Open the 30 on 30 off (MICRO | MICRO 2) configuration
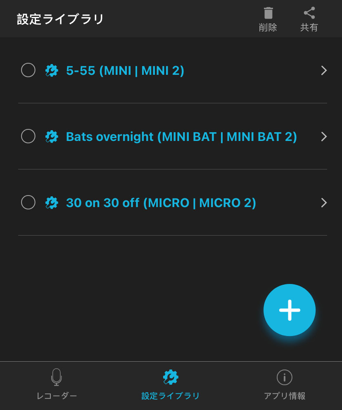Viewport: 342px width, 410px height. (161, 203)
